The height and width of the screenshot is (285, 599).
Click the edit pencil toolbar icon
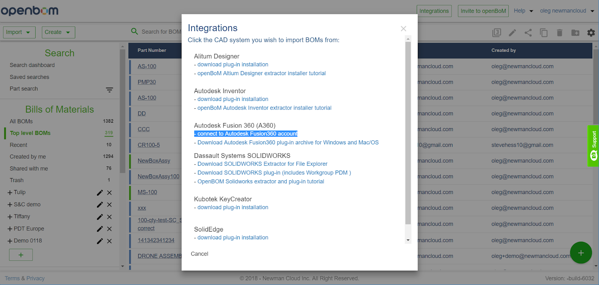(512, 33)
